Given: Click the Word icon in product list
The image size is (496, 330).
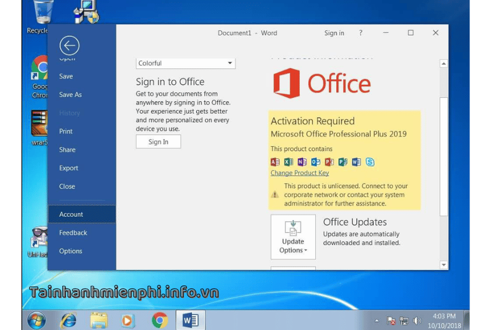Looking at the screenshot, I should pos(356,162).
